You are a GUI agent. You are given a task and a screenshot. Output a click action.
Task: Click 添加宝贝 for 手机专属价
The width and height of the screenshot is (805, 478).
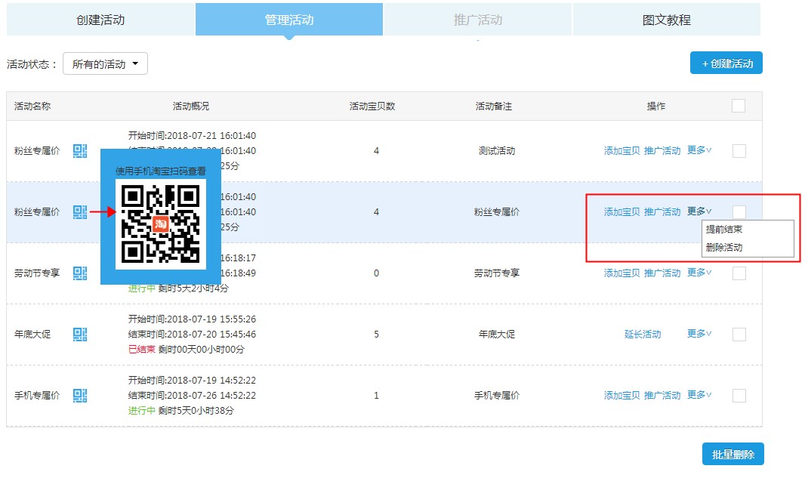(x=621, y=396)
